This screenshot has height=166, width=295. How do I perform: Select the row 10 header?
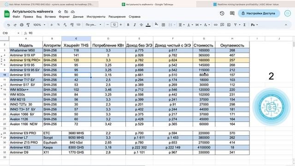[x=5, y=75]
